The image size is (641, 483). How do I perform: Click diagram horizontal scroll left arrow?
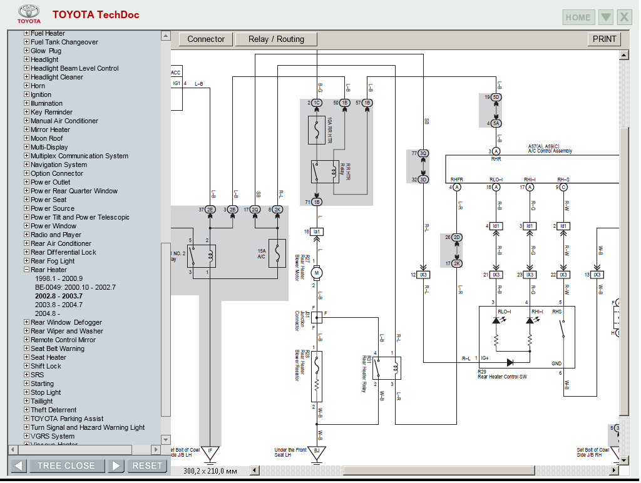pyautogui.click(x=254, y=470)
